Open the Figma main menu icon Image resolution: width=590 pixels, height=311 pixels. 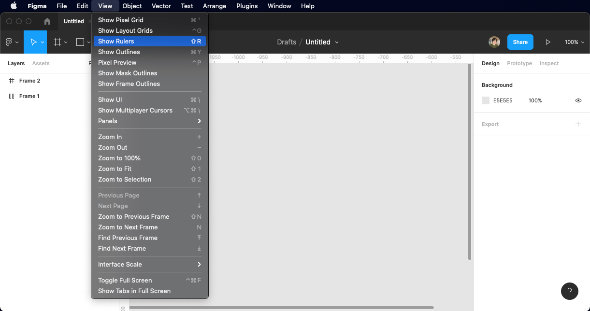pyautogui.click(x=9, y=42)
